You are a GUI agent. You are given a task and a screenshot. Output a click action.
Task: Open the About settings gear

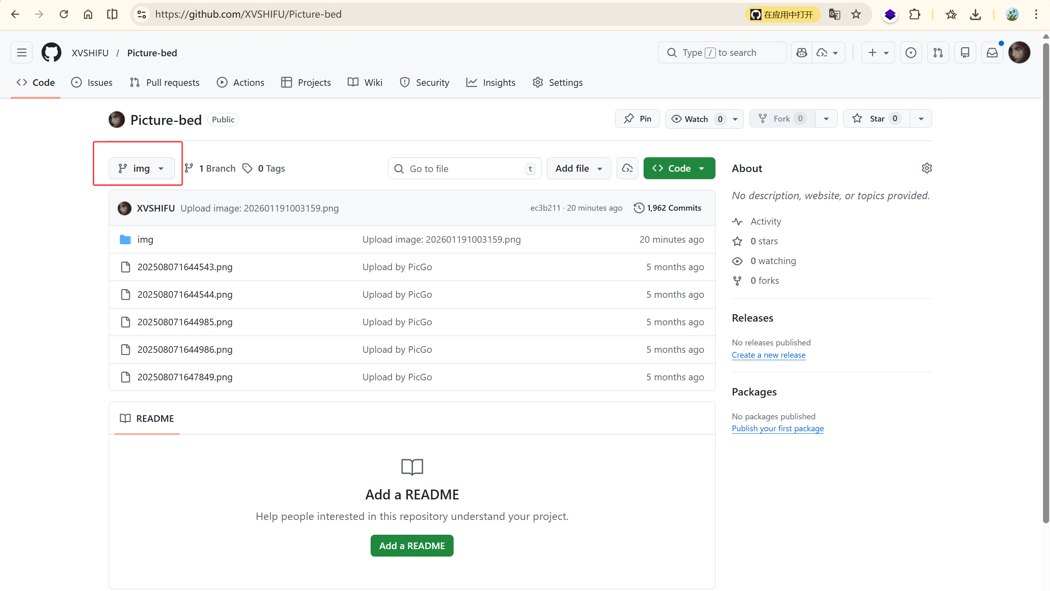(926, 168)
